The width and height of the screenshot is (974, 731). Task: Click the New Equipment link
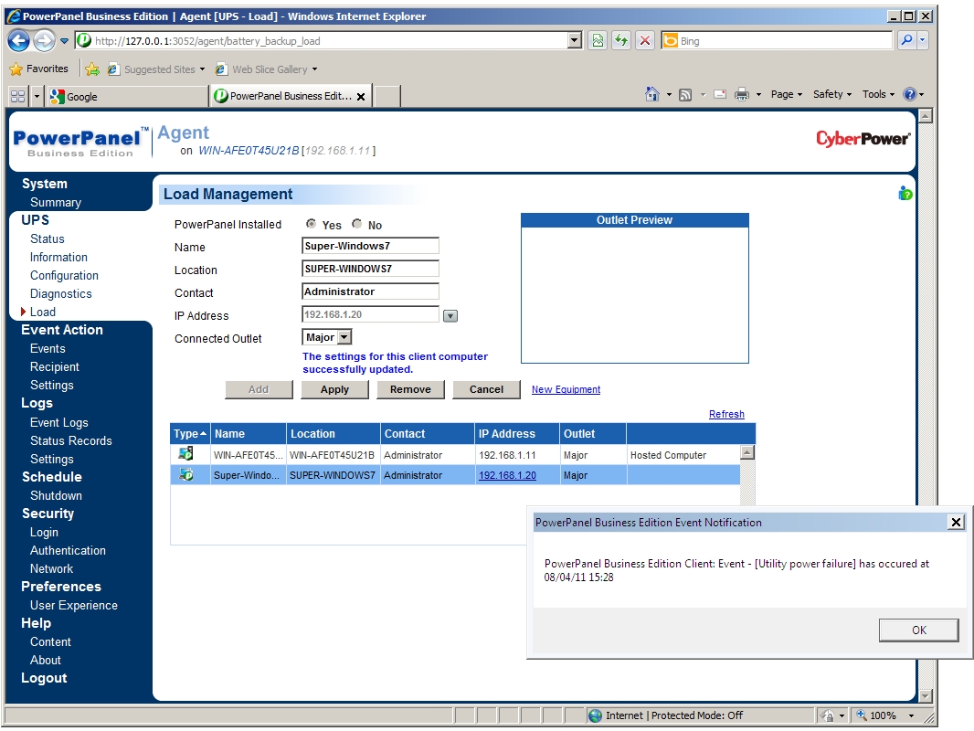pos(566,389)
